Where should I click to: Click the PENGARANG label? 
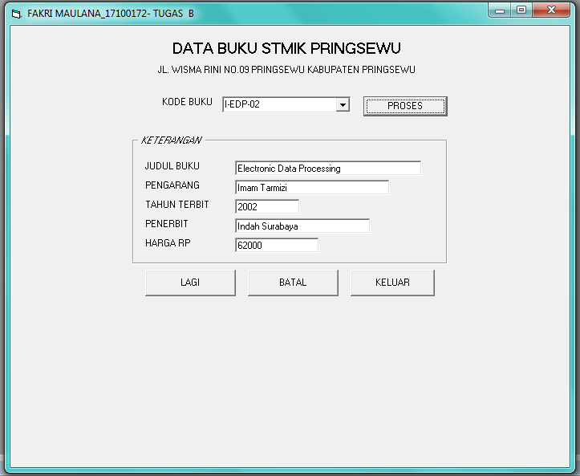coord(172,185)
